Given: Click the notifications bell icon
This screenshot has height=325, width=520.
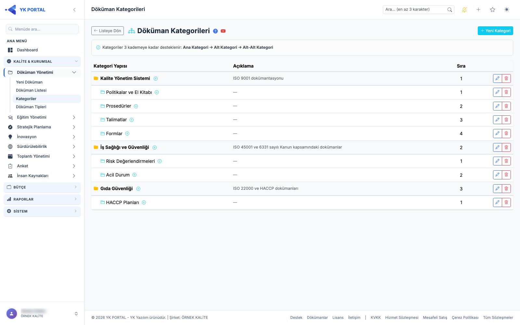Looking at the screenshot, I should 464,10.
